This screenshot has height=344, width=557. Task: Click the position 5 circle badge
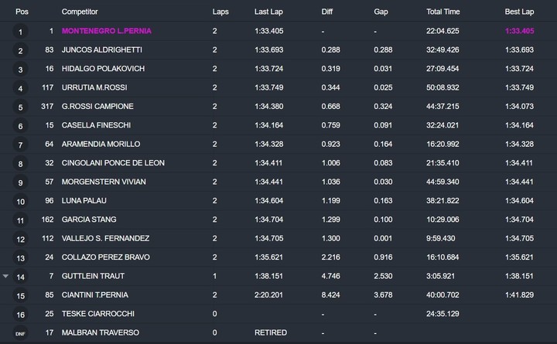[x=21, y=107]
